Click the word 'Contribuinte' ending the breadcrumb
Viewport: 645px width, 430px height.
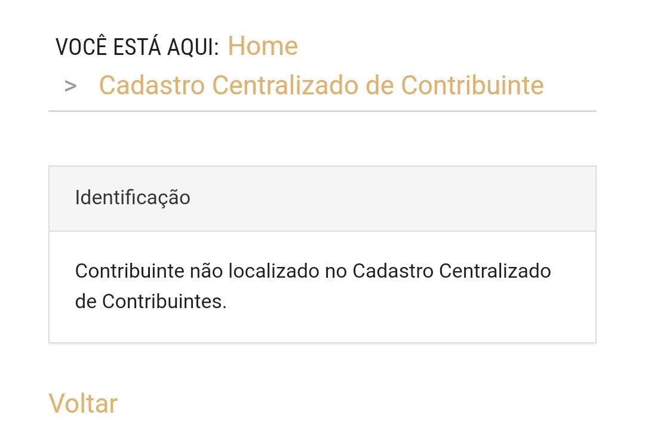472,85
